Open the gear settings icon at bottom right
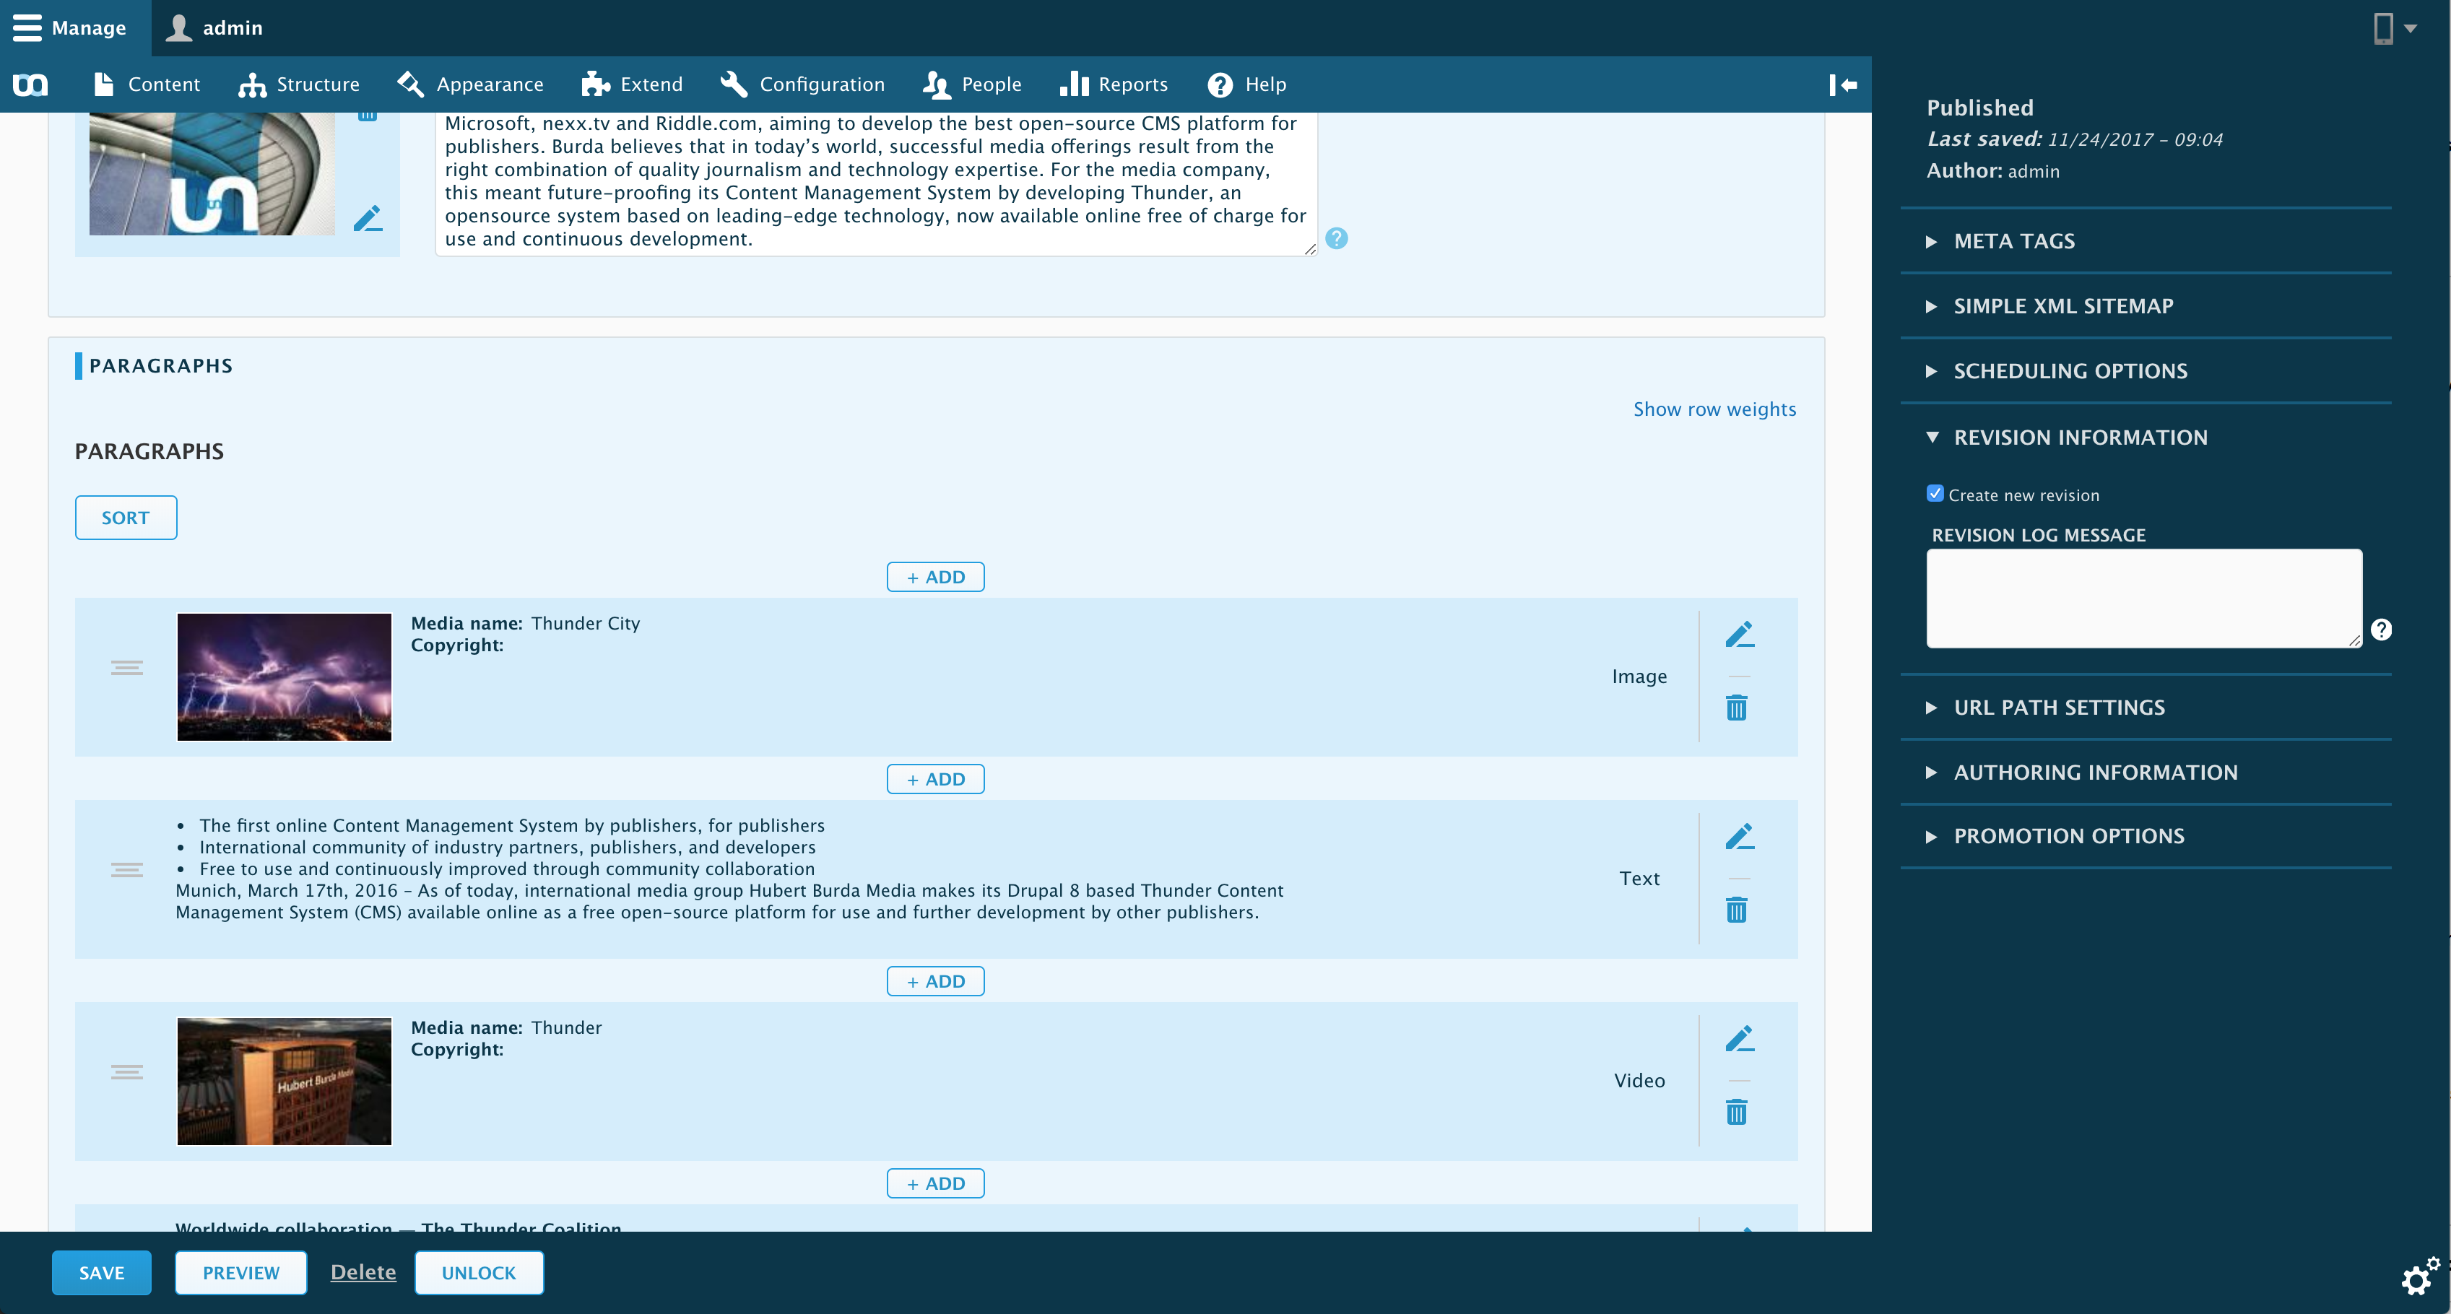Screen dimensions: 2451x1314 pyautogui.click(x=2418, y=1278)
